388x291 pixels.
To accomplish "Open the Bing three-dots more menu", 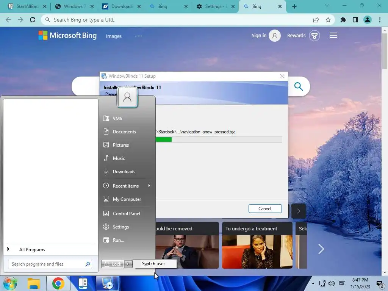I will coord(139,36).
